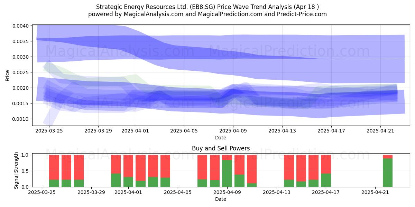Click 2025-04-21 on the Buy and Sell axis

(376, 193)
